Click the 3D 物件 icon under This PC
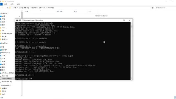Image resolution: width=176 pixels, height=99 pixels. 1,50
